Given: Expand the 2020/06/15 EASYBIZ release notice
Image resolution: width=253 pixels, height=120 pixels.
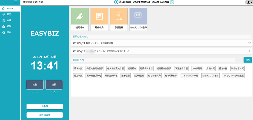Looking at the screenshot, I should pyautogui.click(x=249, y=51).
